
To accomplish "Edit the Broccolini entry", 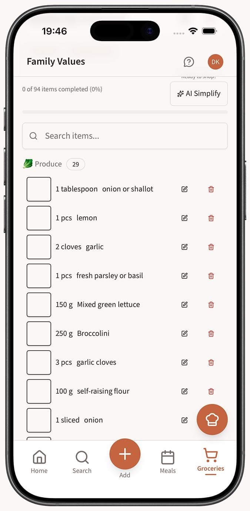I will click(x=184, y=334).
